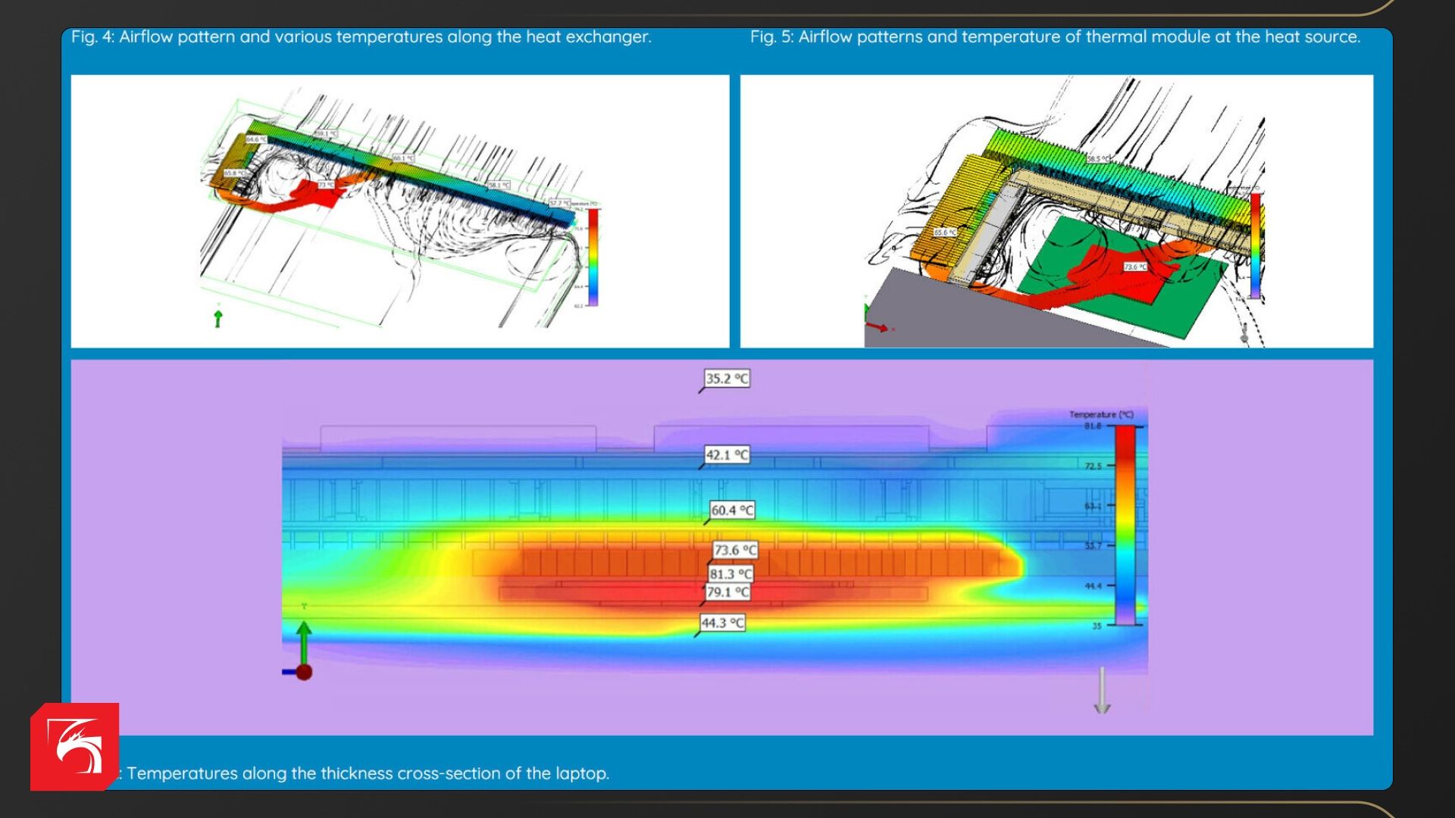Select the 42.1 °C temperature label

tap(727, 455)
